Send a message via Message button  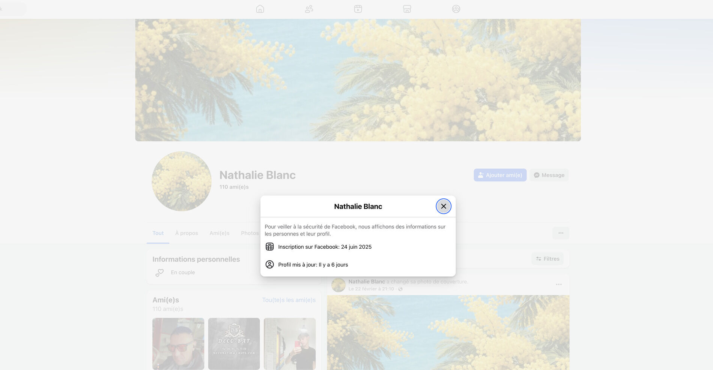click(x=549, y=175)
